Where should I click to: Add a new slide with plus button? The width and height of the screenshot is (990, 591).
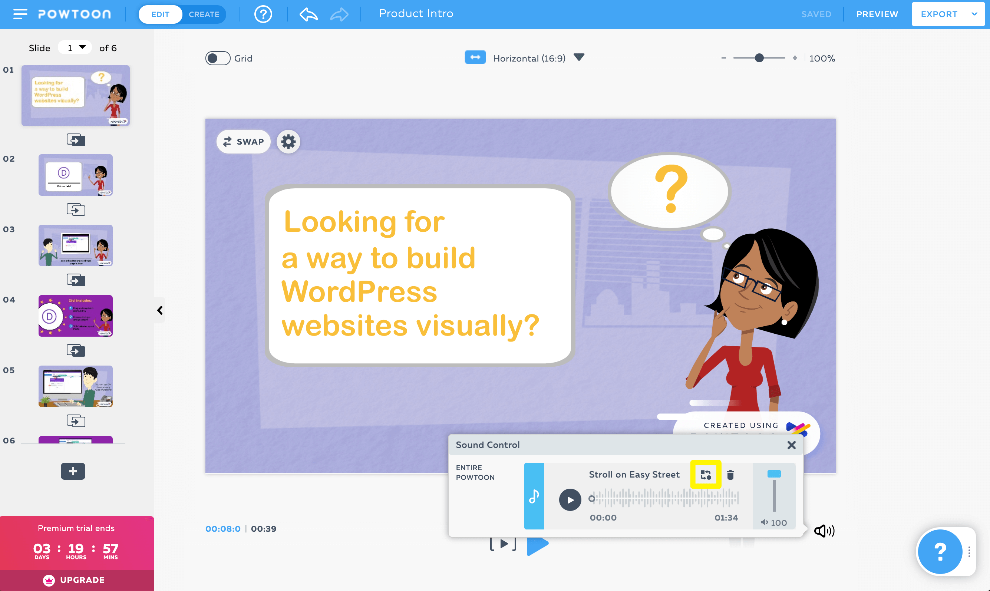coord(73,471)
